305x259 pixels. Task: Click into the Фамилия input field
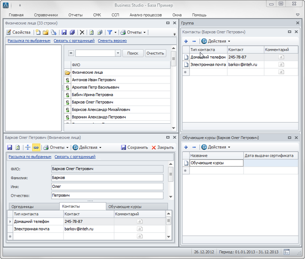pyautogui.click(x=107, y=178)
